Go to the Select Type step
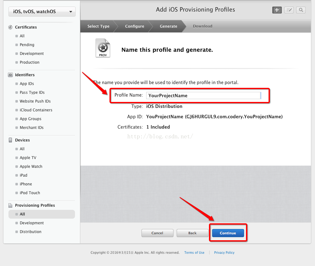Screen dimensions: 315x266 click(98, 26)
